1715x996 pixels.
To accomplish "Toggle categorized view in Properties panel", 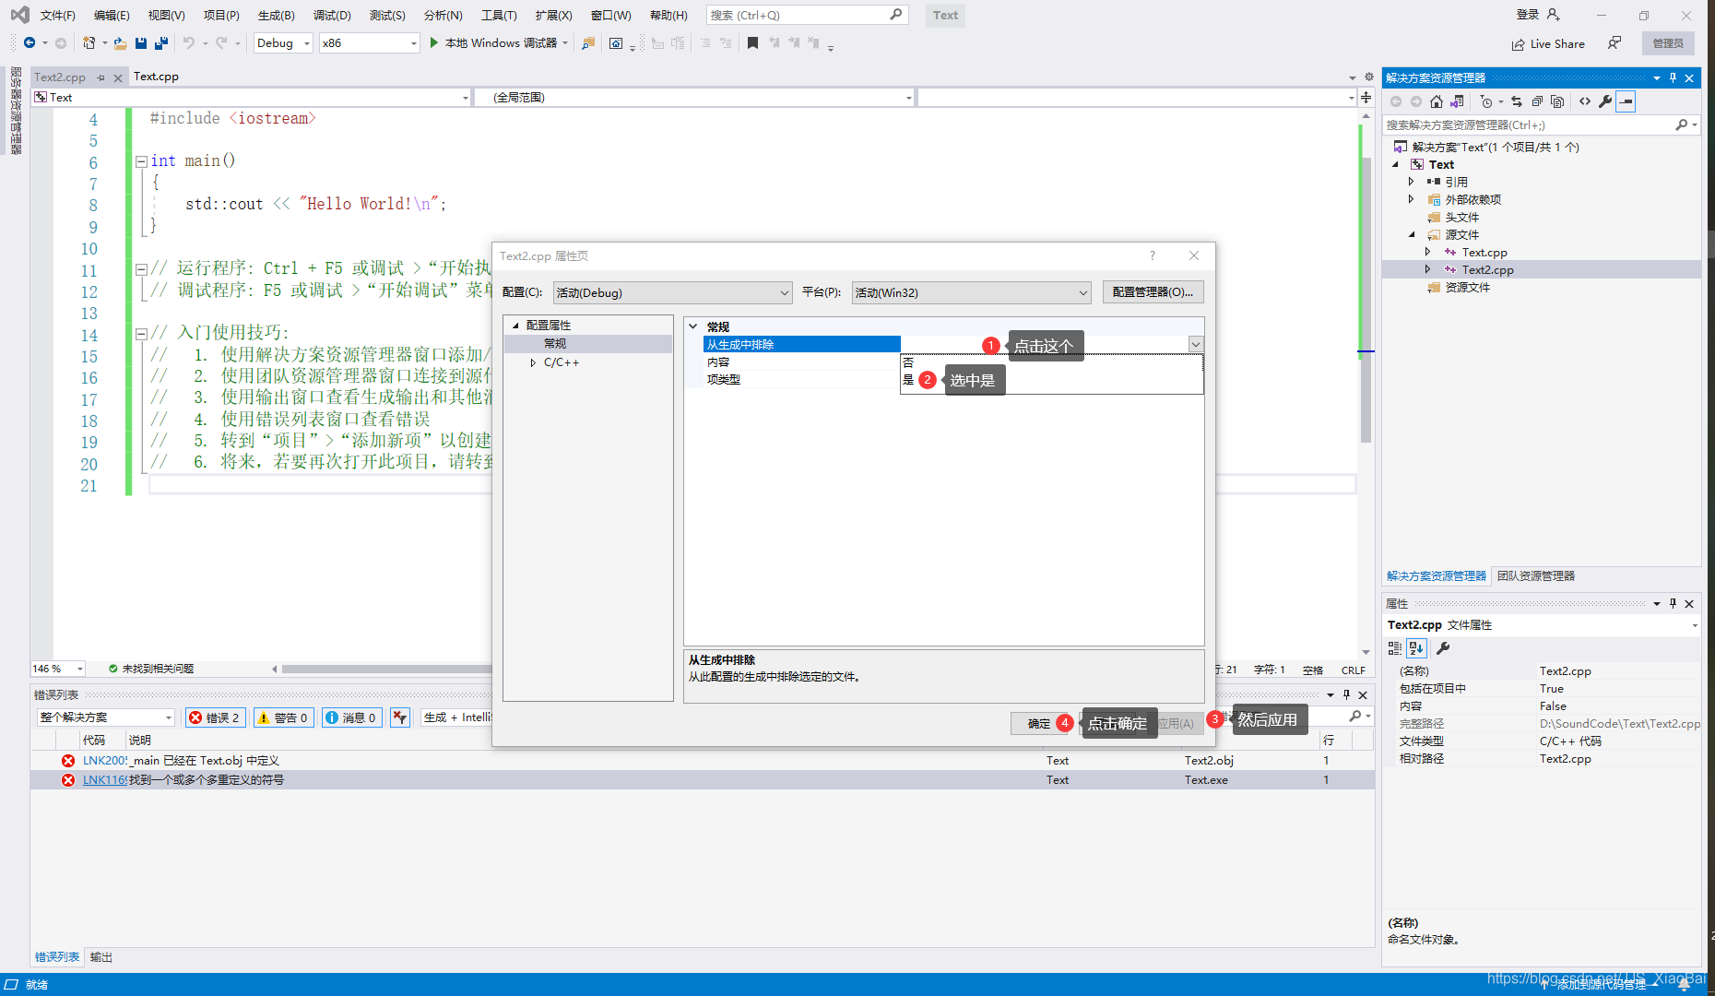I will tap(1395, 648).
